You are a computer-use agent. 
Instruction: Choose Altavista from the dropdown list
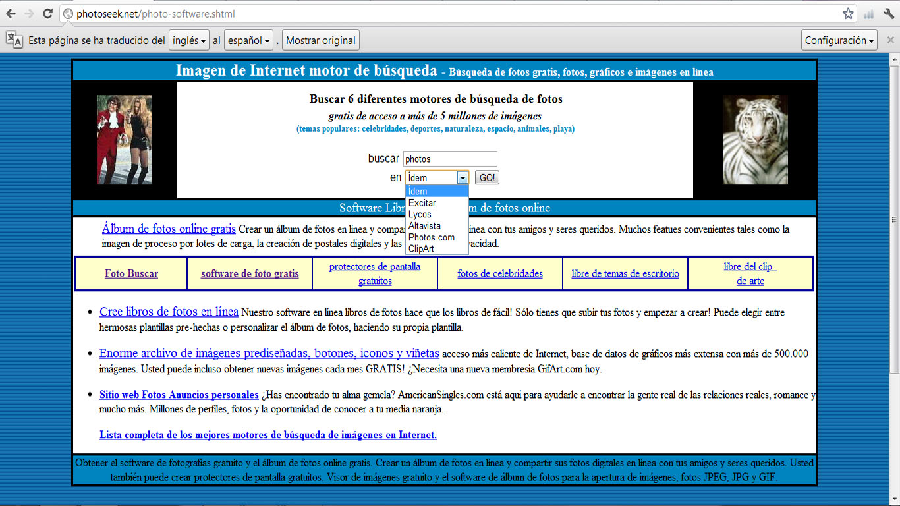click(437, 225)
